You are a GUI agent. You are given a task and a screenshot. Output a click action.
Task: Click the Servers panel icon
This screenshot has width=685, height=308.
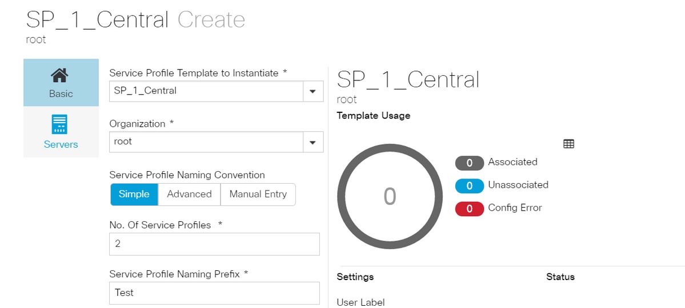(x=60, y=124)
